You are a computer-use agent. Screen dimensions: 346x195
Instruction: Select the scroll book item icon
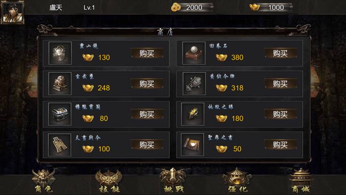[192, 145]
